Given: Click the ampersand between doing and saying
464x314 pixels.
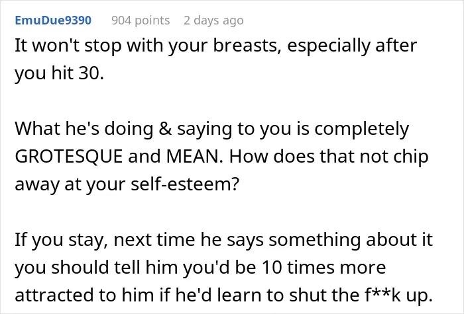Looking at the screenshot, I should tap(165, 129).
